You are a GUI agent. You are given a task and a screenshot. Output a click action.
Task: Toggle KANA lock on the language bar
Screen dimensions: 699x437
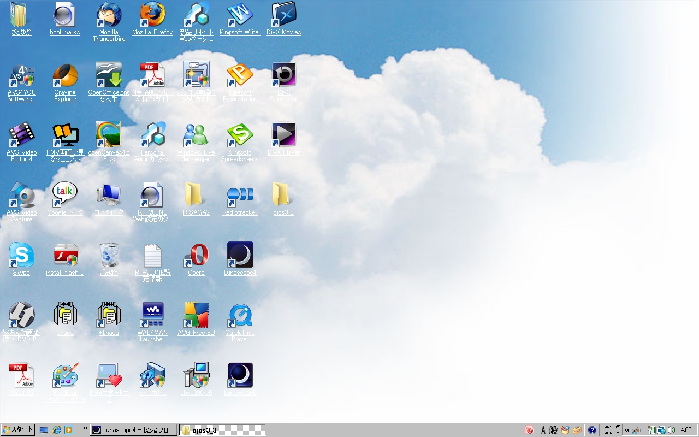click(x=607, y=433)
